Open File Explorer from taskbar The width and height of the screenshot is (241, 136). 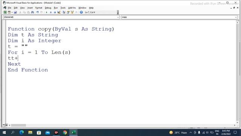tap(30, 133)
